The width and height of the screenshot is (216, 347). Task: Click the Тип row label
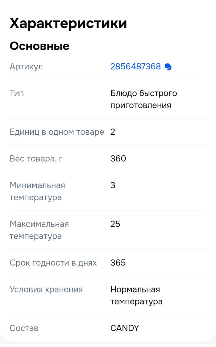pos(17,93)
